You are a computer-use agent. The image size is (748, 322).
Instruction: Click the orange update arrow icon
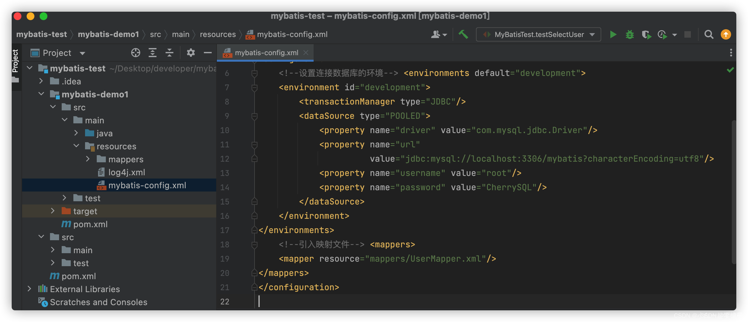pyautogui.click(x=726, y=34)
